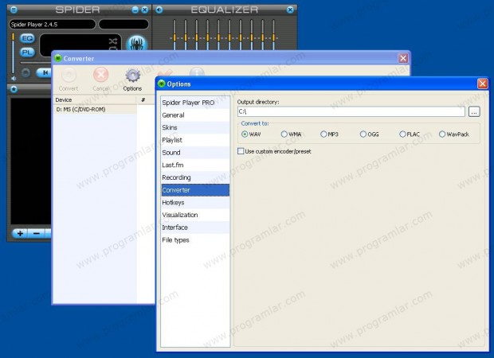Open Sound options category
Screen dimensions: 494x358
(x=195, y=153)
